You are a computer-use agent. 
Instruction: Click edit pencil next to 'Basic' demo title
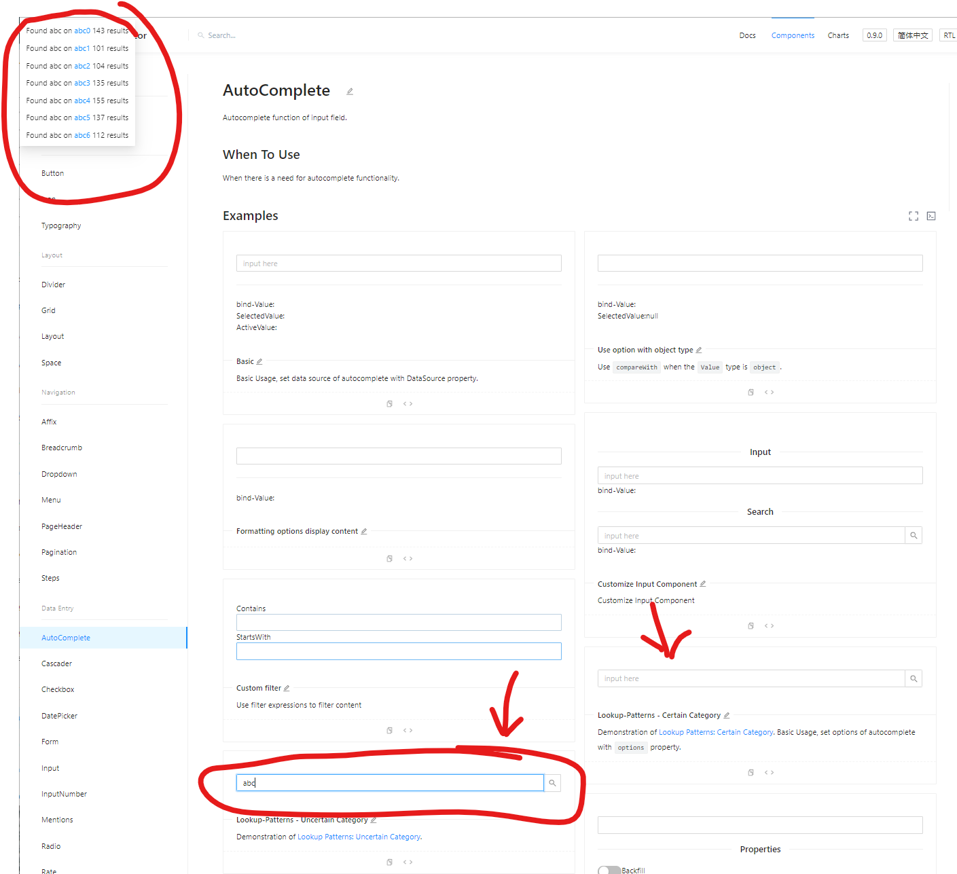coord(259,362)
